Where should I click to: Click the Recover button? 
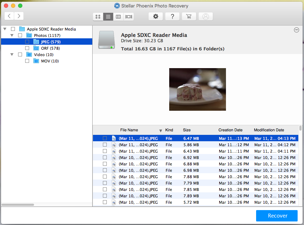click(277, 215)
